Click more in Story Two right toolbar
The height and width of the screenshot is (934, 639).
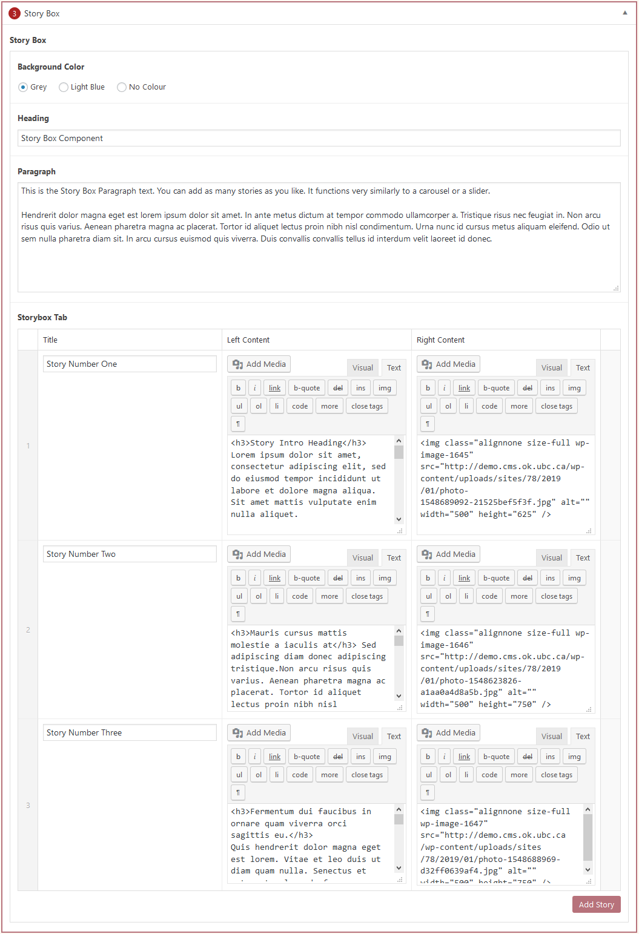pos(519,596)
